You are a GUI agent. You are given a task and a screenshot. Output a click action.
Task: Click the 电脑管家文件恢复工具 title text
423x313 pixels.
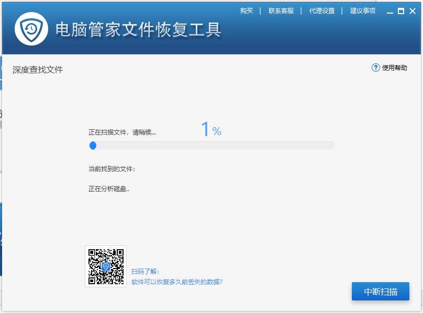click(138, 29)
